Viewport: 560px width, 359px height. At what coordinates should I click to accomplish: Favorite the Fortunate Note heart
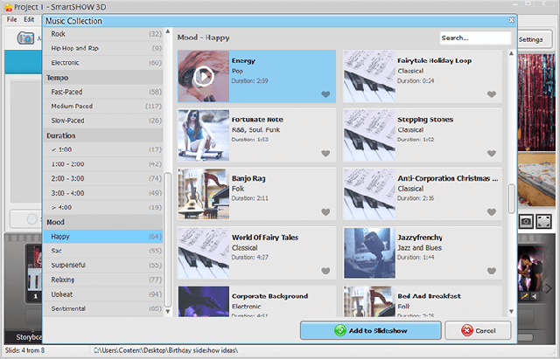point(325,153)
